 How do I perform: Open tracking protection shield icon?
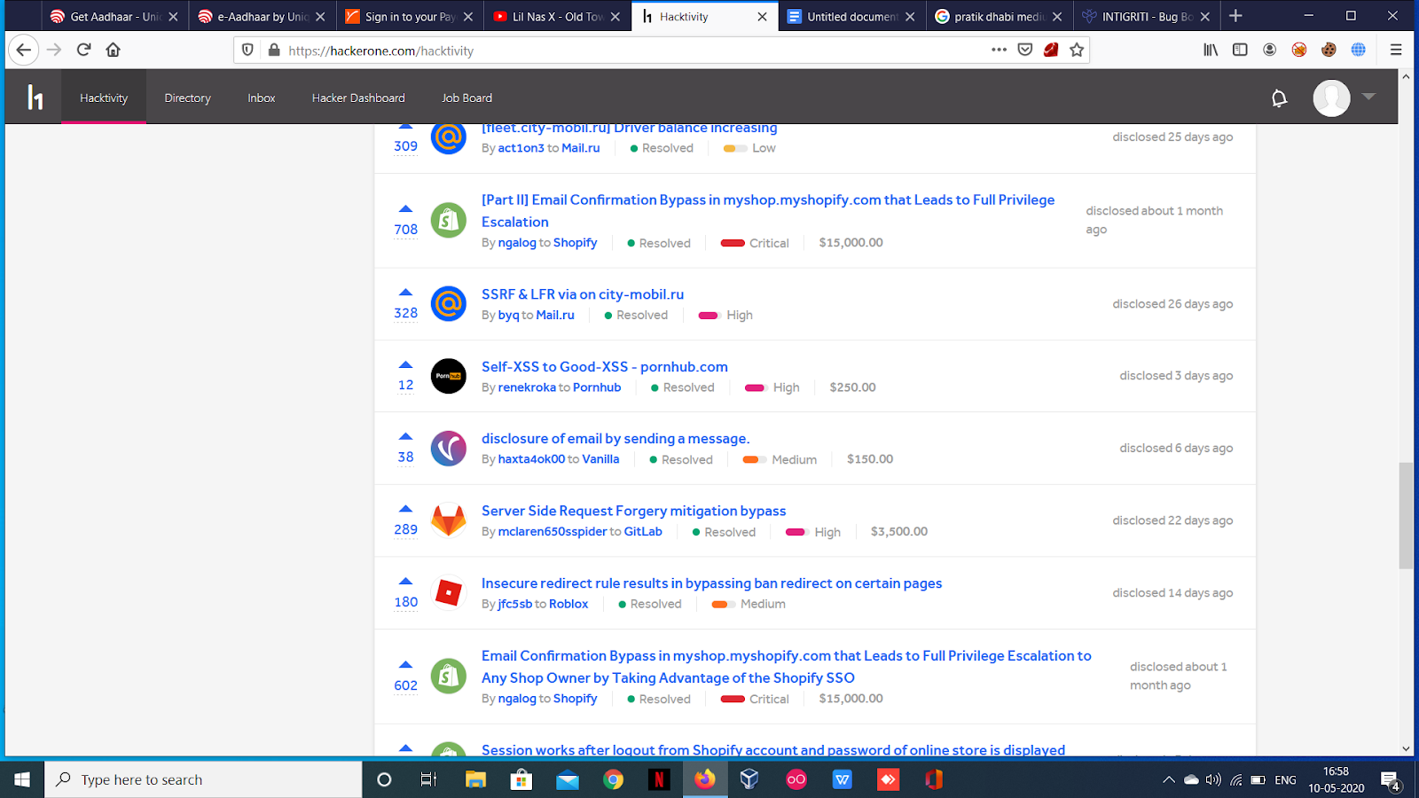(247, 51)
